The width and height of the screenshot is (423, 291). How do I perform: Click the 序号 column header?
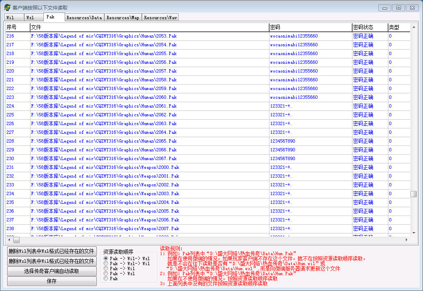[18, 27]
